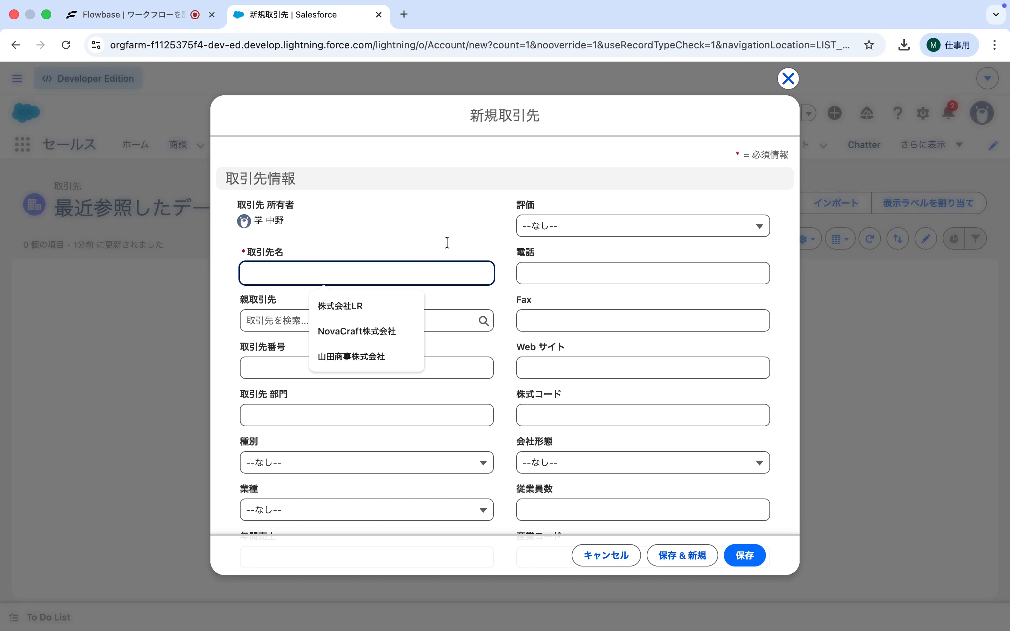This screenshot has height=631, width=1010.
Task: Select NovaCraft株式会社 from the suggestion list
Action: [356, 331]
